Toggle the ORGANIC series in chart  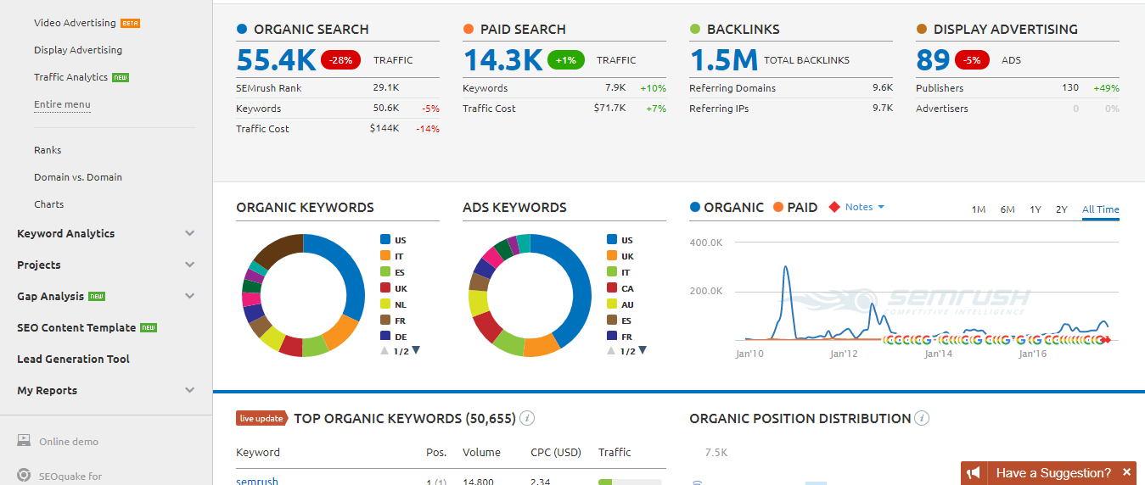pyautogui.click(x=726, y=207)
